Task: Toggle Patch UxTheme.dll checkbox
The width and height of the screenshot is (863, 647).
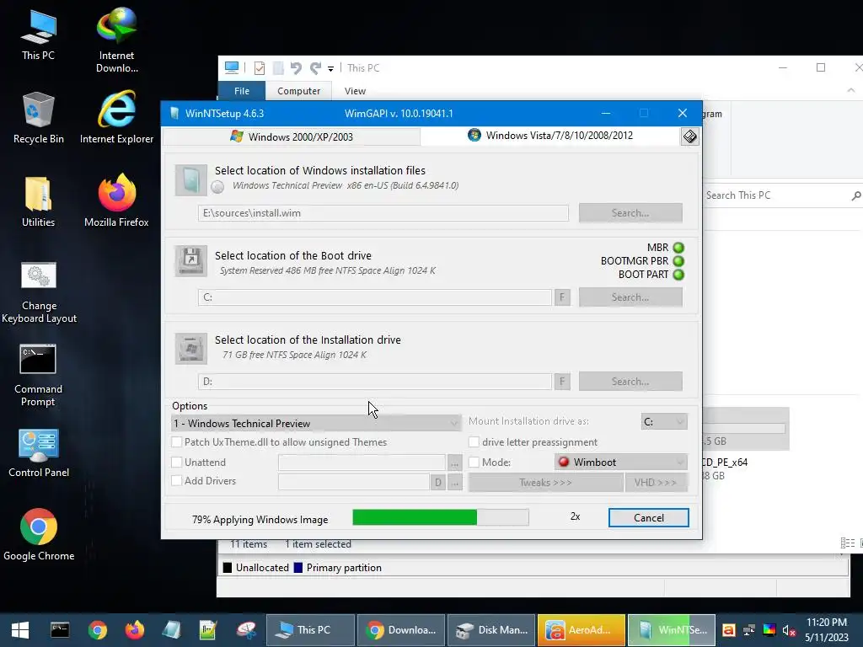Action: click(x=177, y=441)
